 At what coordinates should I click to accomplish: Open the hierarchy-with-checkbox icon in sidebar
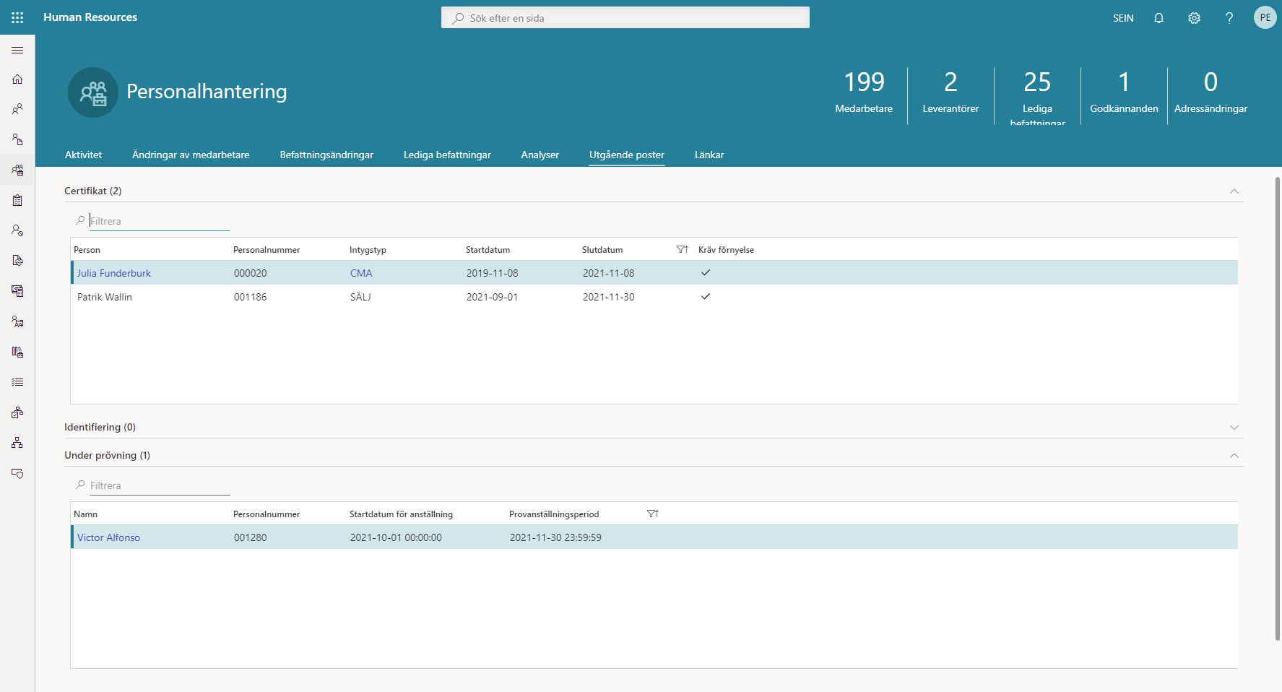(x=17, y=412)
